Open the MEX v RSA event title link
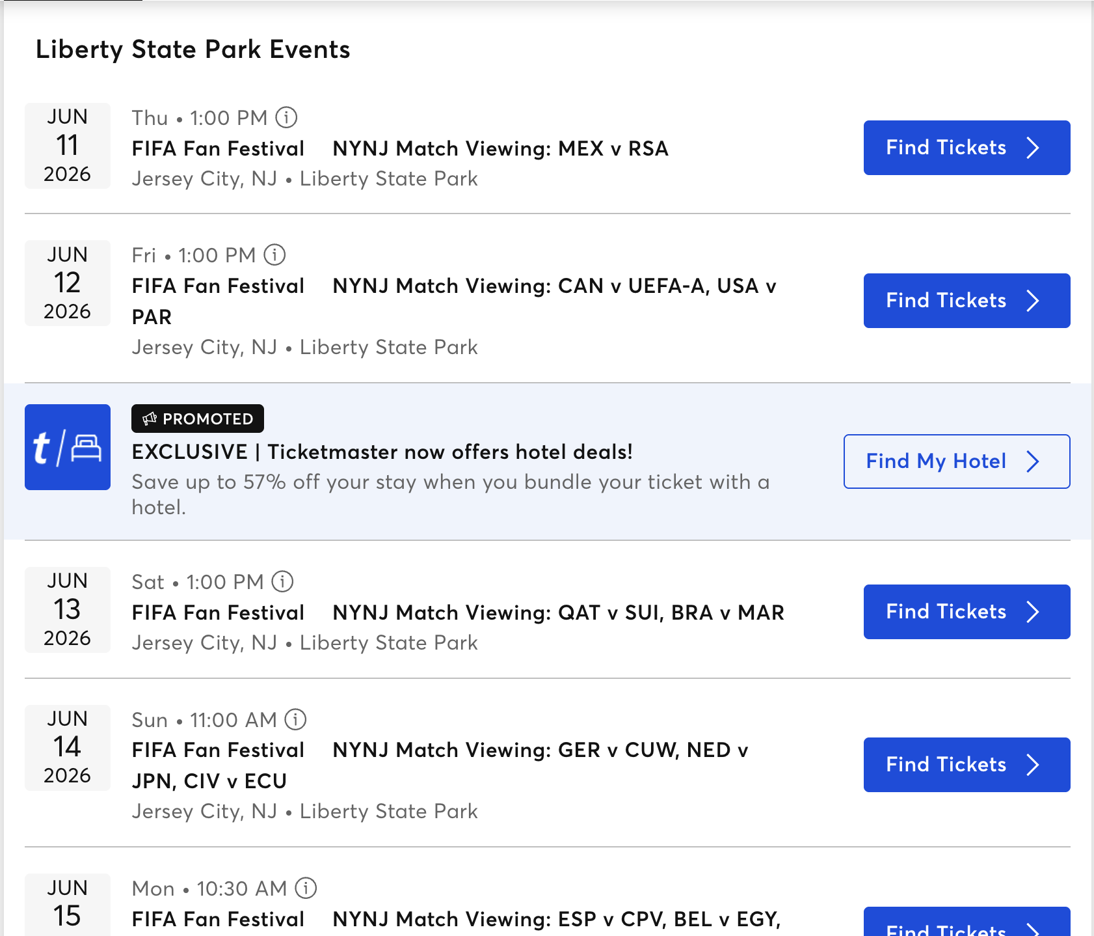1094x936 pixels. point(401,148)
